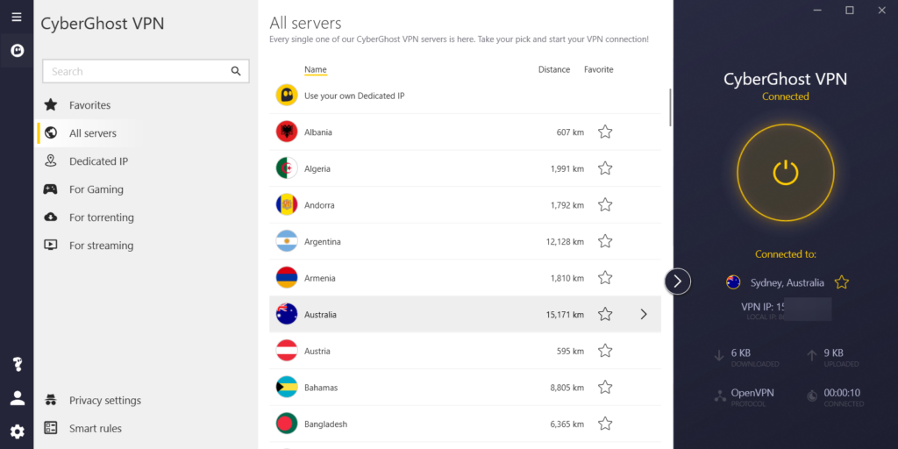
Task: Click the CyberGhost ghost logo icon
Action: coord(17,51)
